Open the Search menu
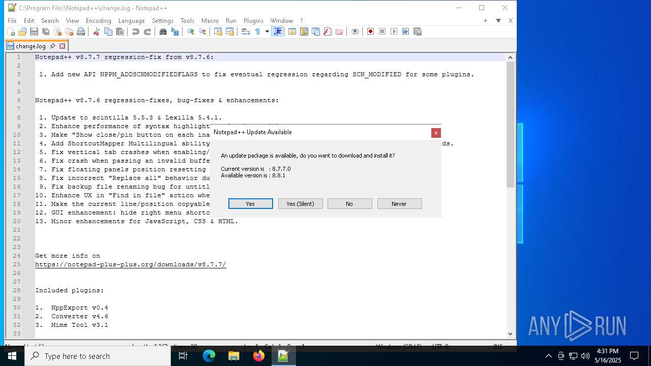Screen dimensions: 651x366 (50, 21)
